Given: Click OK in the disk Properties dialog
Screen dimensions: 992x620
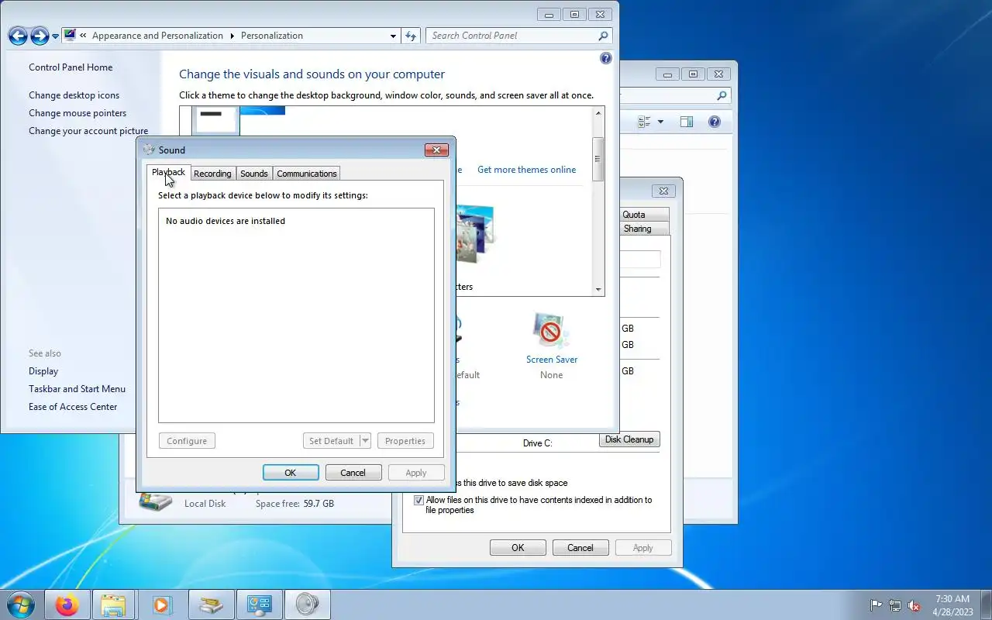Looking at the screenshot, I should 518,548.
